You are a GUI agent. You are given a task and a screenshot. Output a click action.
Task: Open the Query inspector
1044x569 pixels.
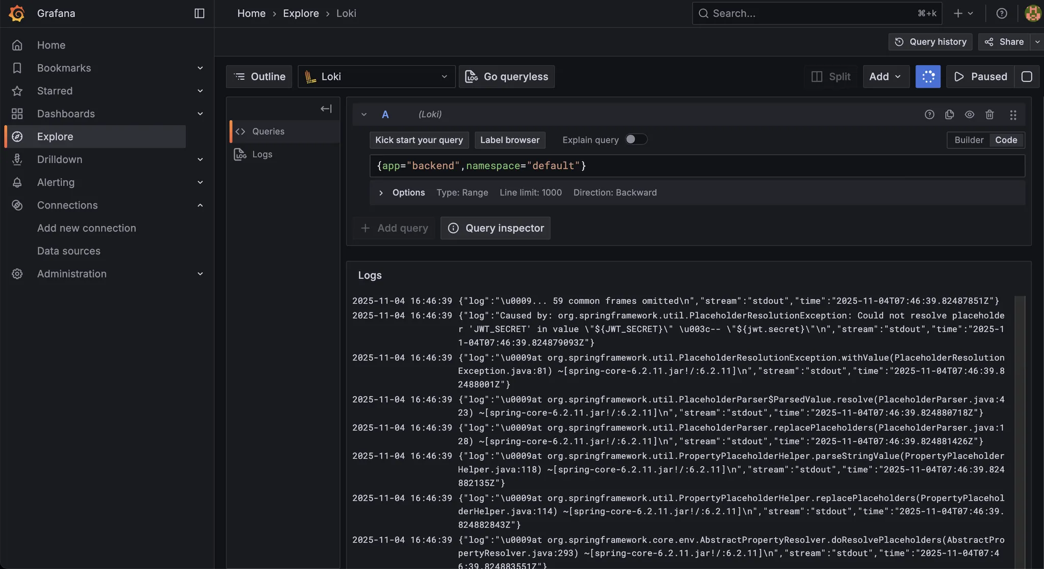[x=495, y=228]
